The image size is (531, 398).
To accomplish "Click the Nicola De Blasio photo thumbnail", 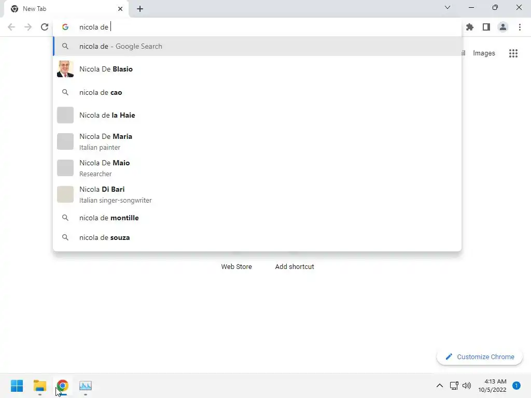I will point(65,69).
